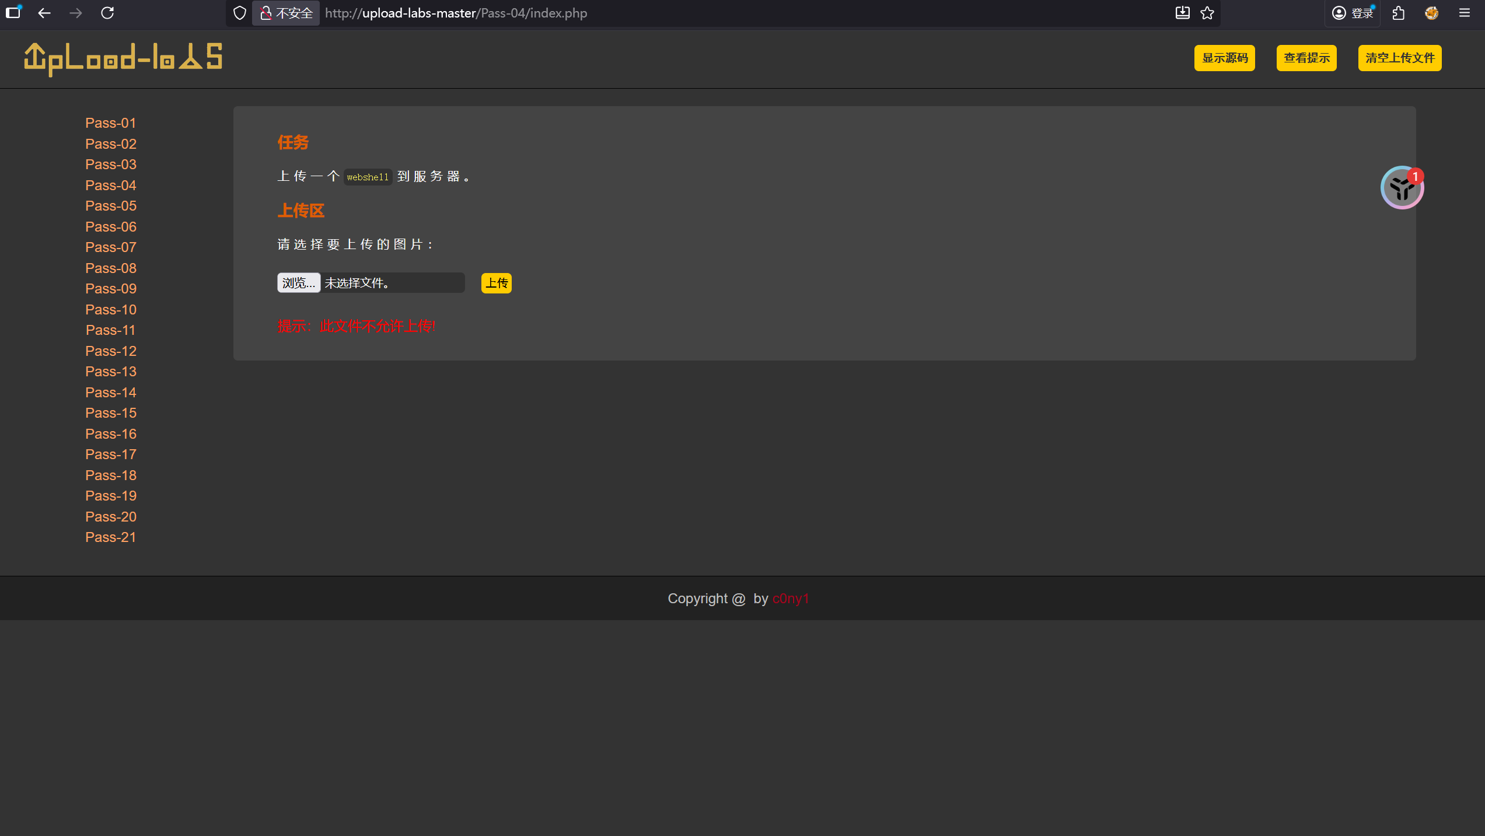Click the 不安全 security indicator
The width and height of the screenshot is (1485, 836).
[286, 13]
